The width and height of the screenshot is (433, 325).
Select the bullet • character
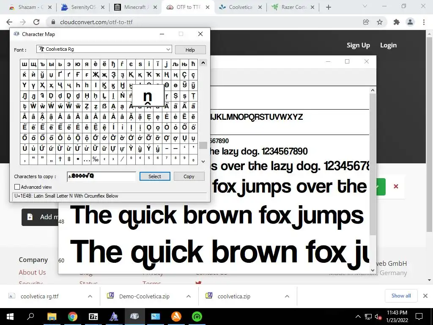pos(78,159)
